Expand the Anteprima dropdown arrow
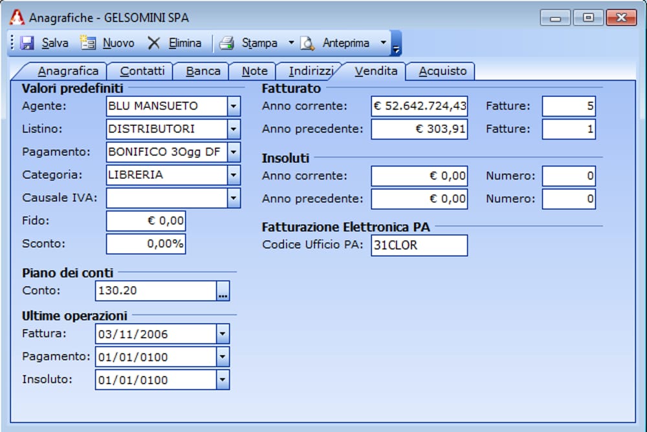Viewport: 647px width, 432px height. click(x=383, y=43)
